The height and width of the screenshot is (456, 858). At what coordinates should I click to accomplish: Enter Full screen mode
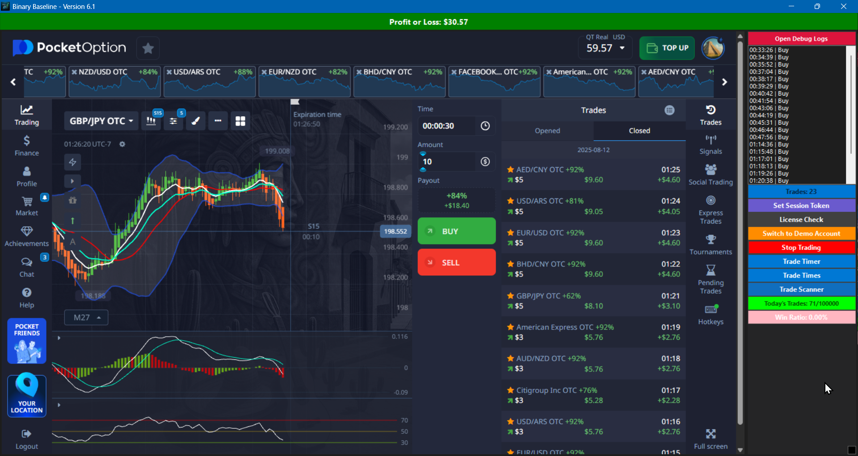711,439
